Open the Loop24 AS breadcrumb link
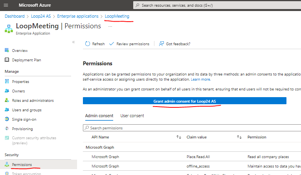 [x=41, y=17]
